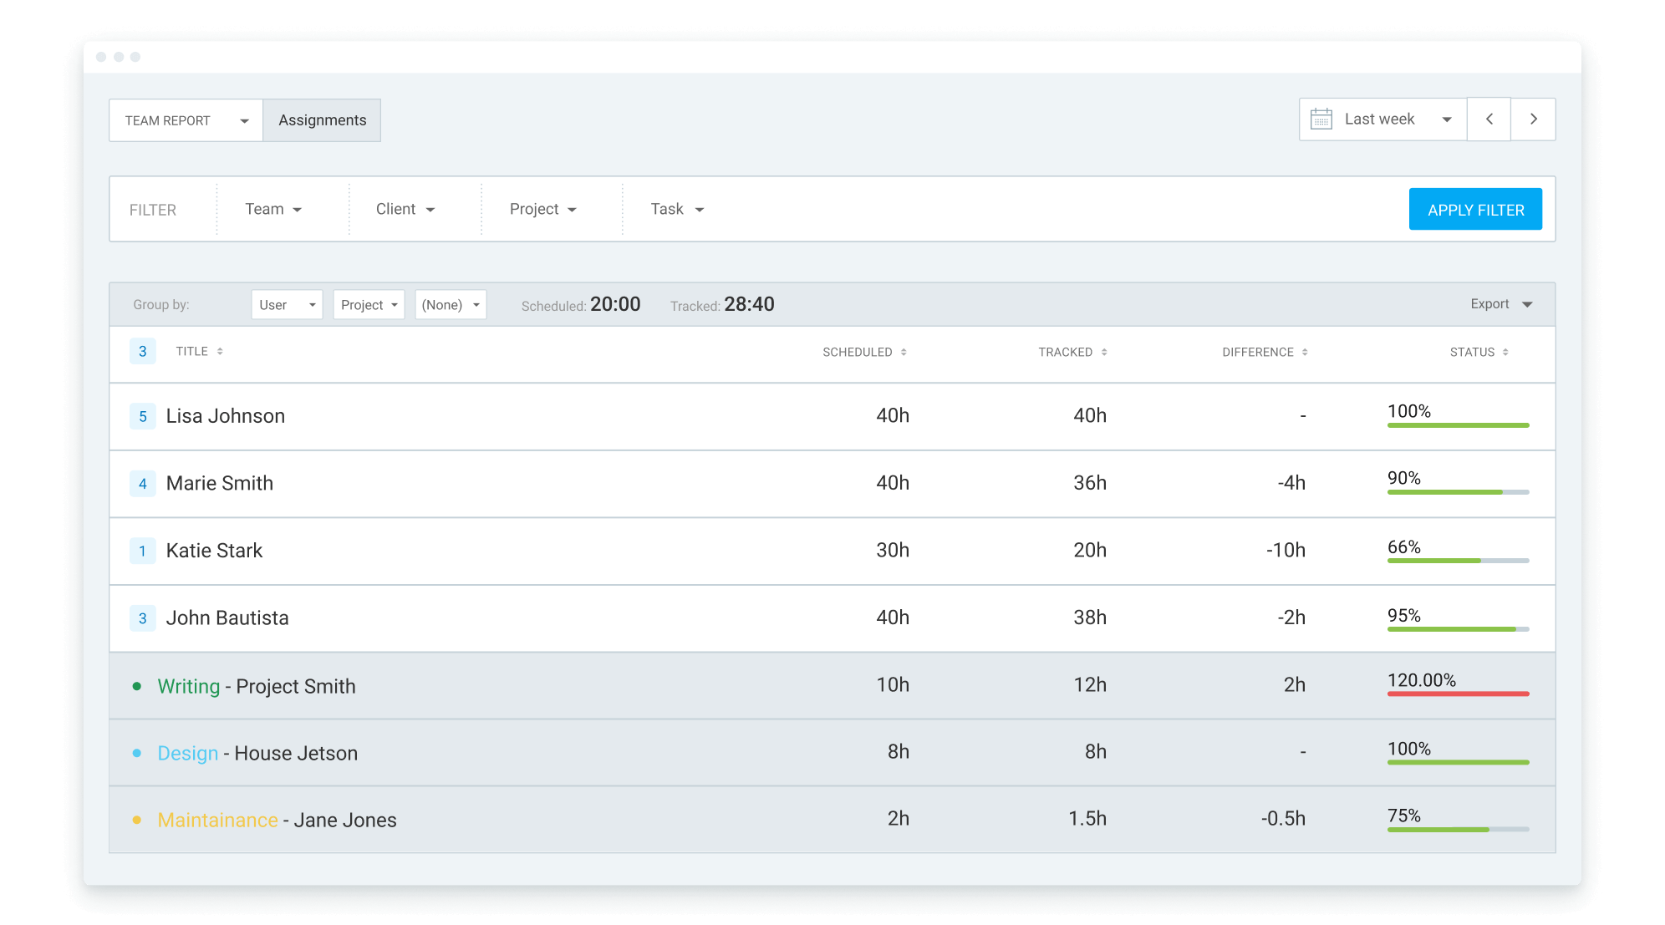The image size is (1665, 925).
Task: Change Group by (None) dropdown
Action: click(x=451, y=305)
